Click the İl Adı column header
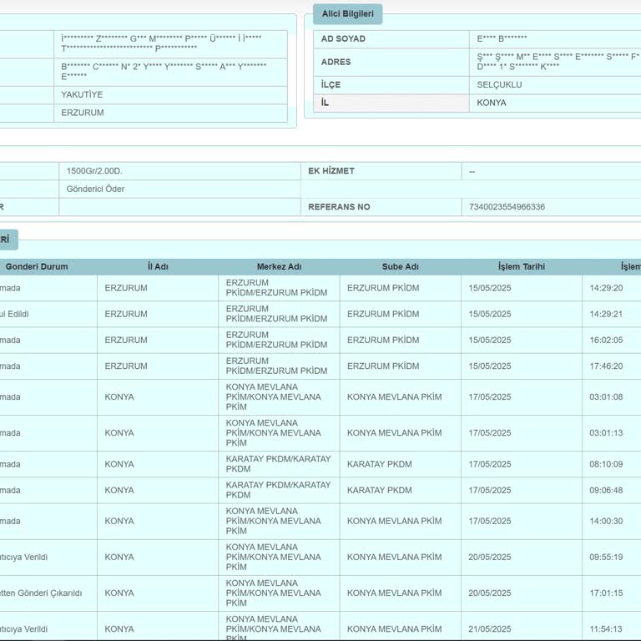The image size is (641, 641). tap(158, 266)
